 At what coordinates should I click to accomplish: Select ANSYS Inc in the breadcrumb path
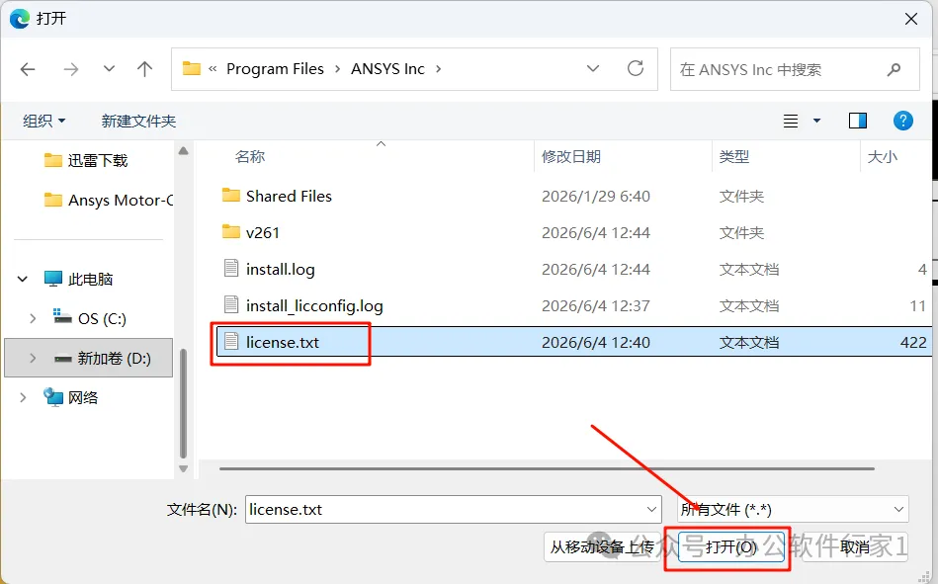point(387,69)
